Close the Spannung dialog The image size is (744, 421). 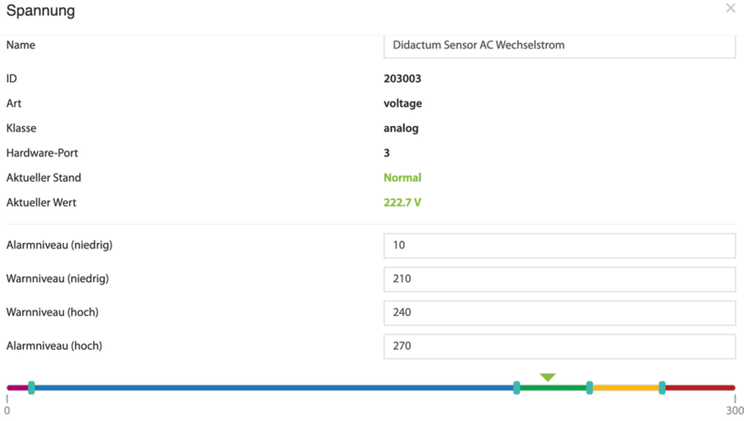(x=730, y=8)
